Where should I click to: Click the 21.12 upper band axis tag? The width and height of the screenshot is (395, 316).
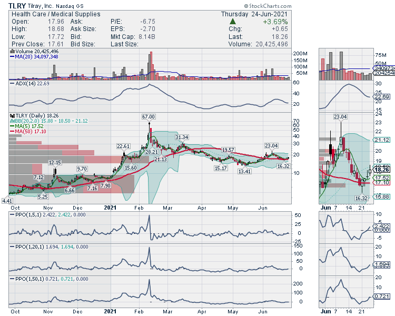click(x=382, y=140)
